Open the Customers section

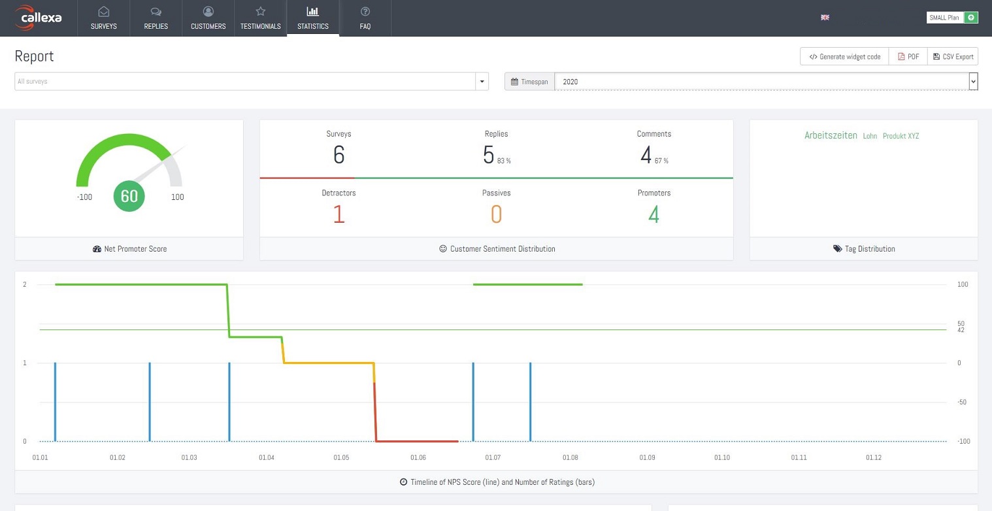(208, 18)
